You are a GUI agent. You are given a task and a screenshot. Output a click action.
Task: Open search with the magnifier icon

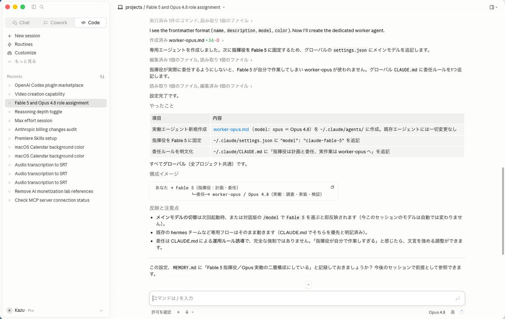click(42, 7)
